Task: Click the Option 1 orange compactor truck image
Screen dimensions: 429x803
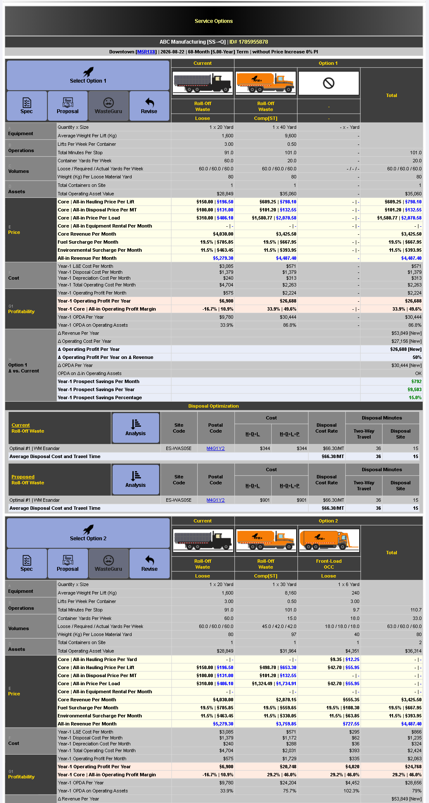Action: click(x=266, y=83)
